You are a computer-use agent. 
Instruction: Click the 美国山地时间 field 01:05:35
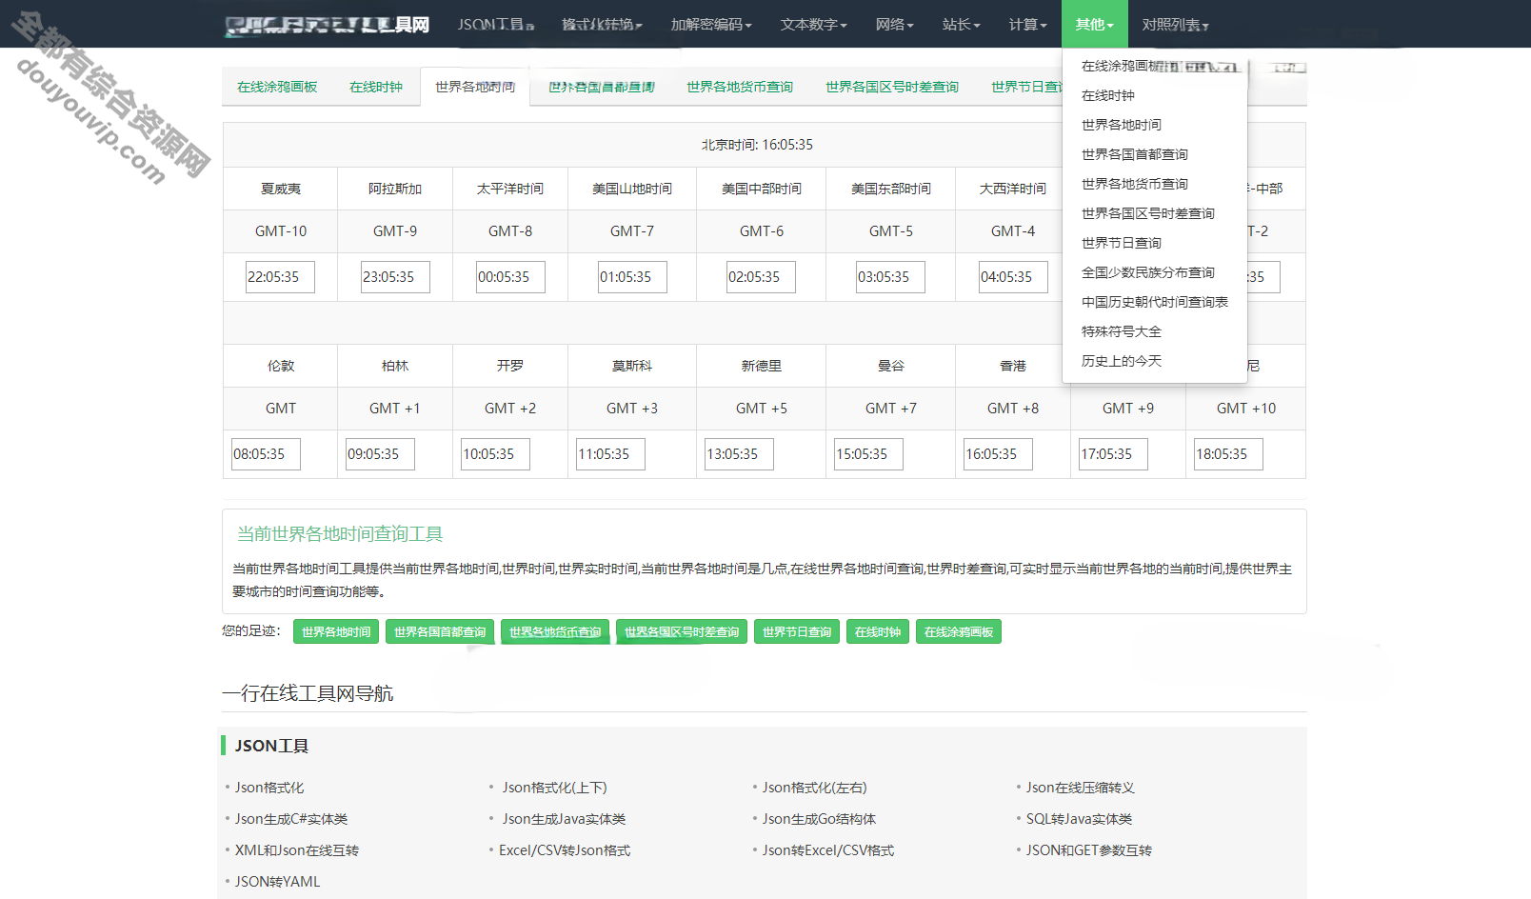point(632,277)
